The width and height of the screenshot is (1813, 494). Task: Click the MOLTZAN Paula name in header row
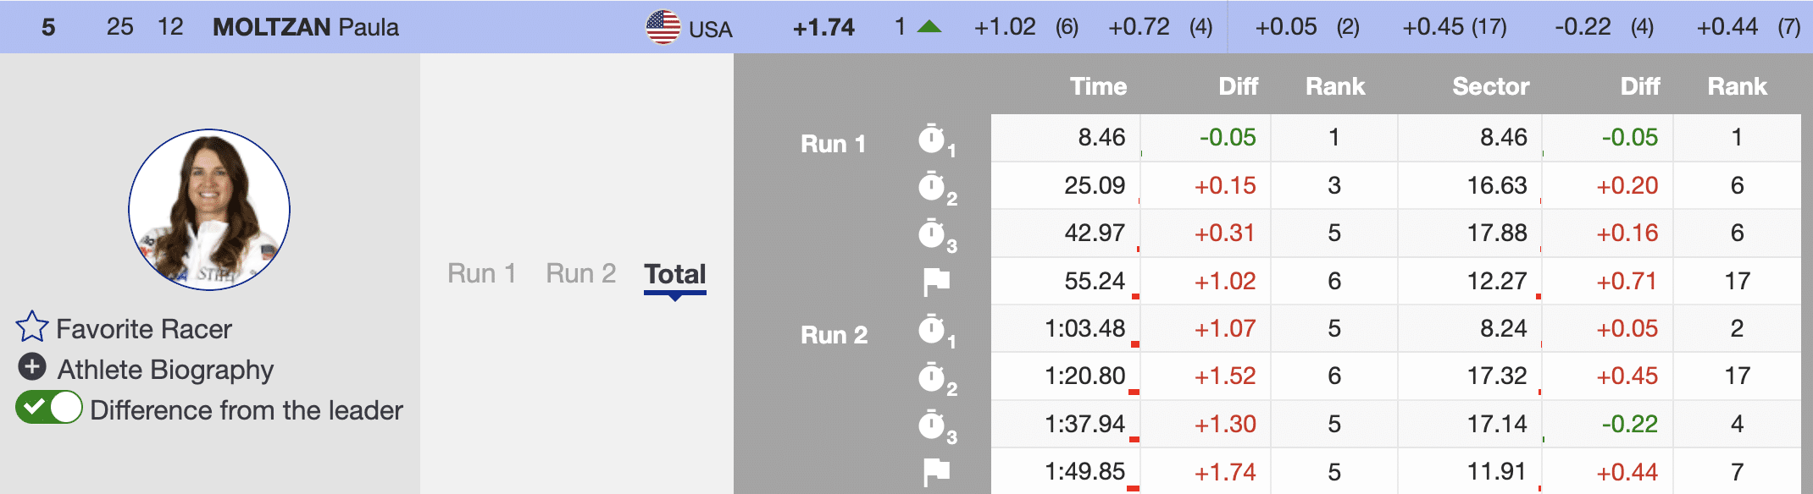[x=305, y=27]
